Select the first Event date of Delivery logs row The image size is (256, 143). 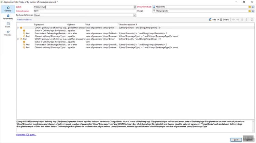(x=135, y=33)
